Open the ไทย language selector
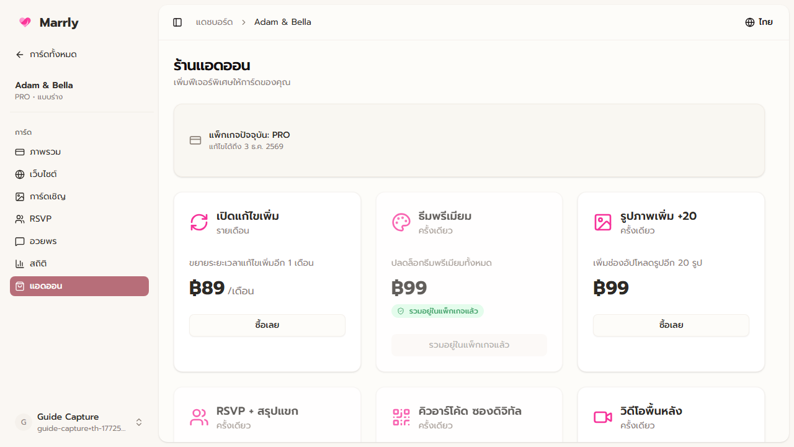 tap(758, 22)
